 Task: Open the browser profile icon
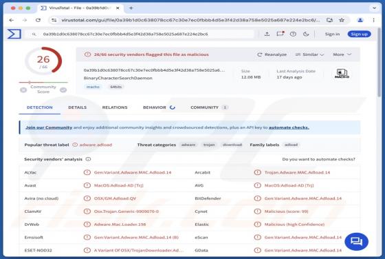point(360,20)
